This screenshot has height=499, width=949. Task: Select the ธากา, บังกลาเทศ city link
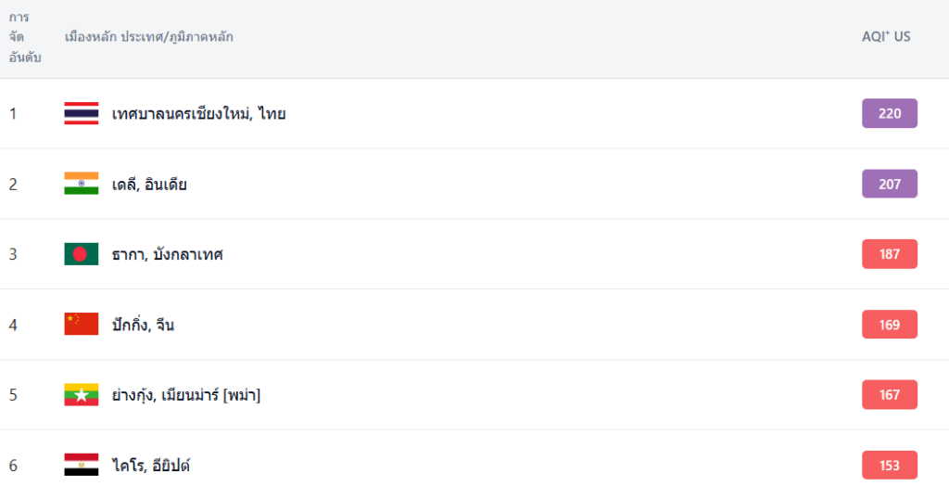pos(167,254)
